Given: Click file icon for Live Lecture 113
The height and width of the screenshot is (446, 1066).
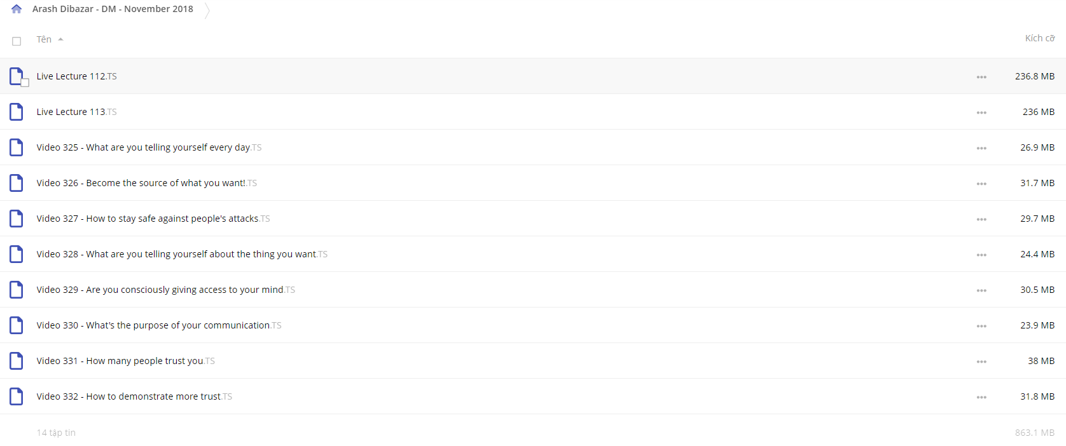Looking at the screenshot, I should point(17,112).
